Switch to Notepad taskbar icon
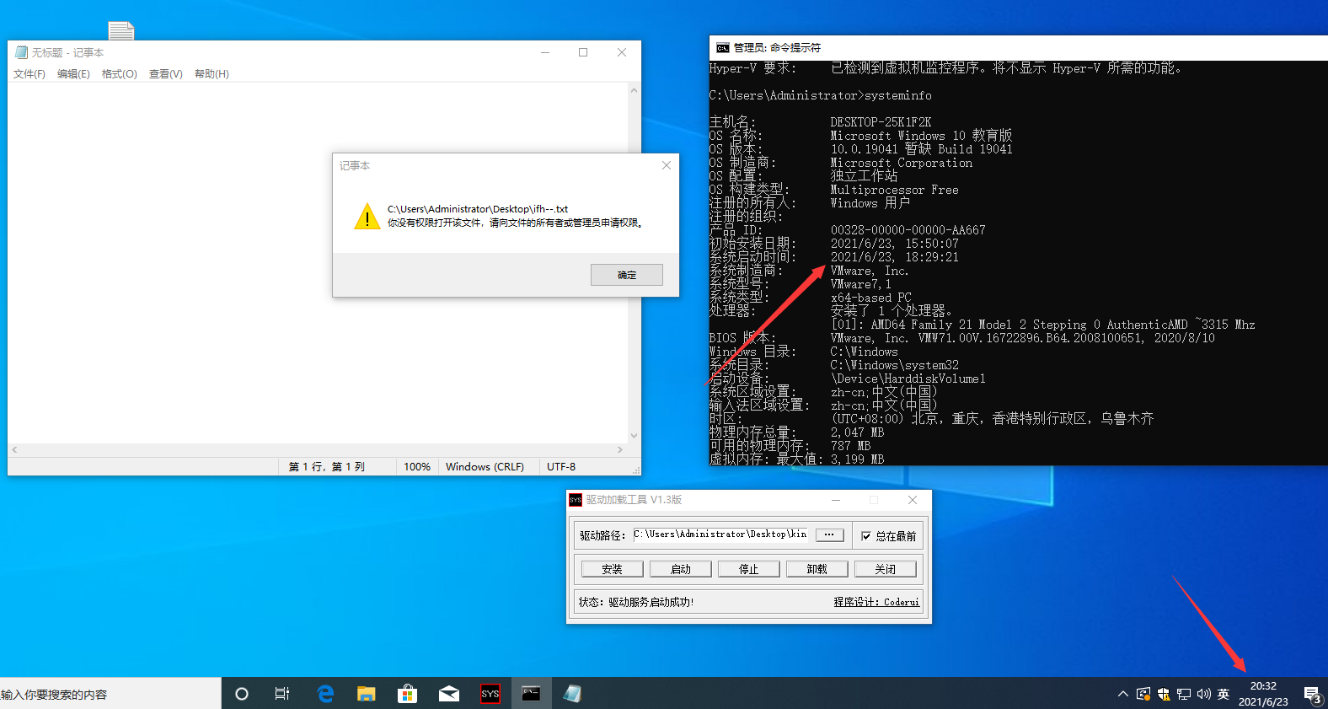This screenshot has height=709, width=1328. [573, 694]
